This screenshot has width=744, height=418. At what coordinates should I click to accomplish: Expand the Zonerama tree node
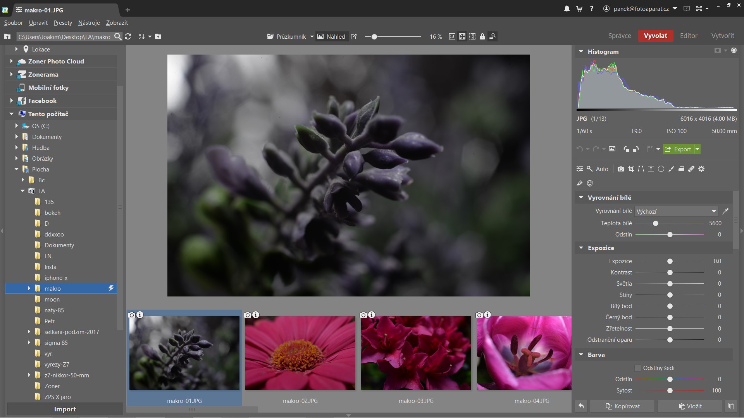coord(11,74)
